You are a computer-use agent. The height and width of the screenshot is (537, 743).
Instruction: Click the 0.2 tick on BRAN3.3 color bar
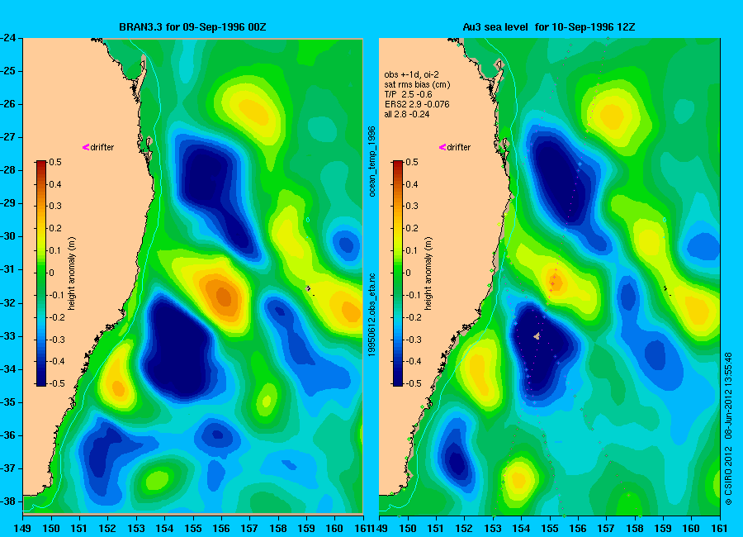(55, 228)
